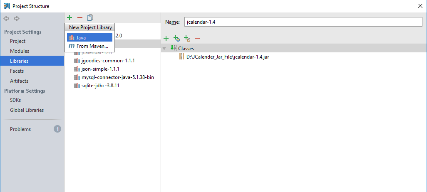
Task: Click the green New Project Library plus icon
Action: [70, 18]
